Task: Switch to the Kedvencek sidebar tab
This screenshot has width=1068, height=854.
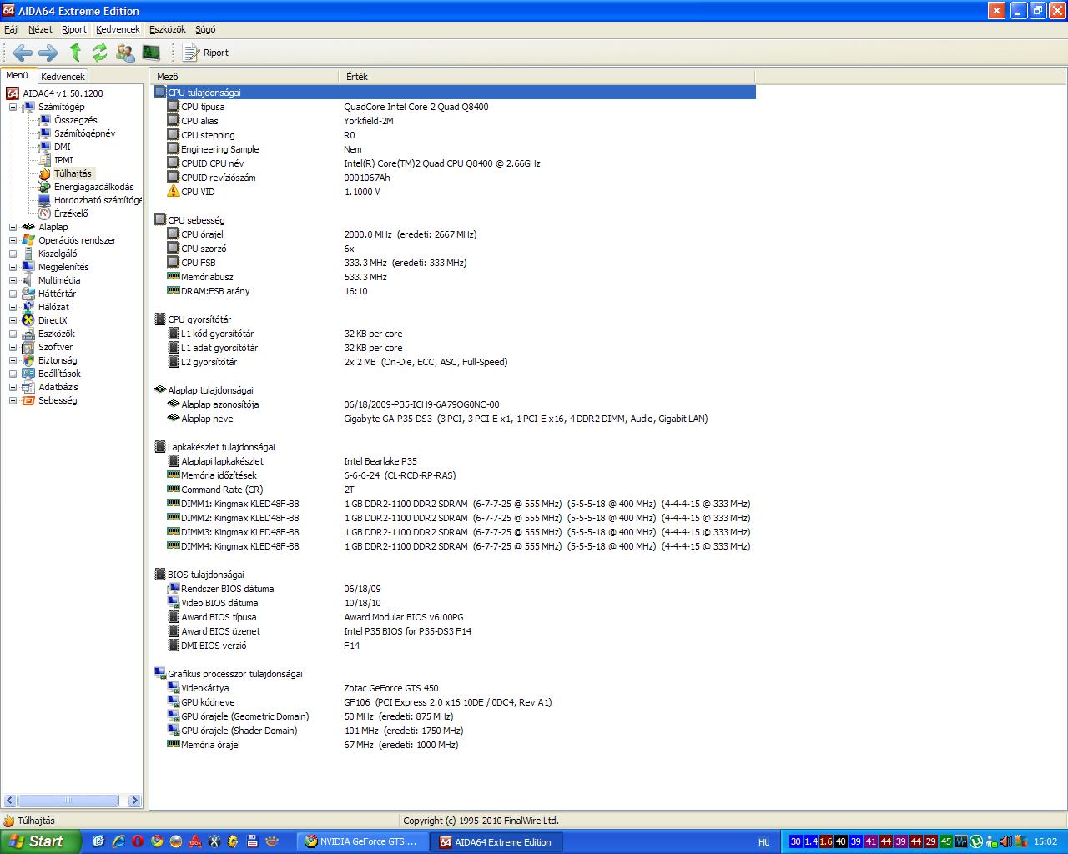Action: pyautogui.click(x=63, y=76)
